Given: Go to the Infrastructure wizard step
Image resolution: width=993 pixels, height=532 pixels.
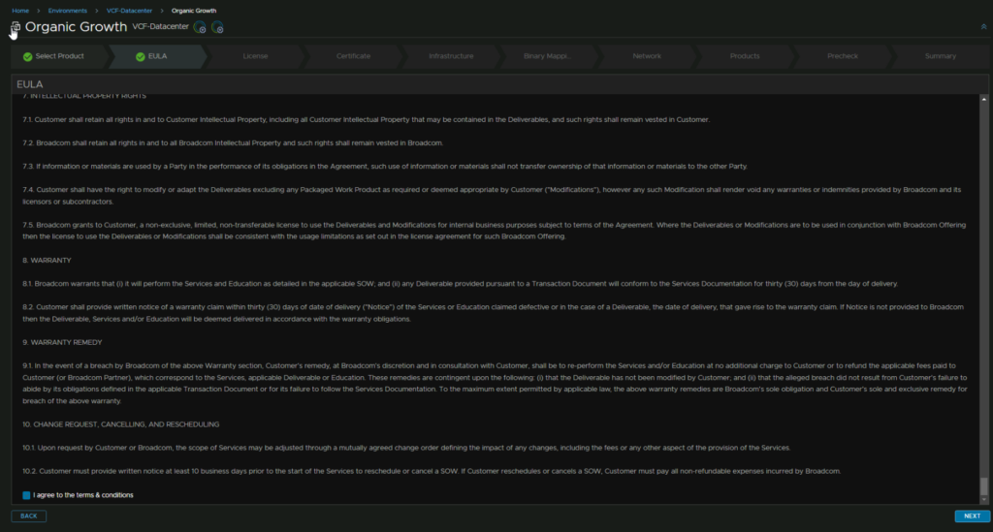Looking at the screenshot, I should pyautogui.click(x=451, y=56).
